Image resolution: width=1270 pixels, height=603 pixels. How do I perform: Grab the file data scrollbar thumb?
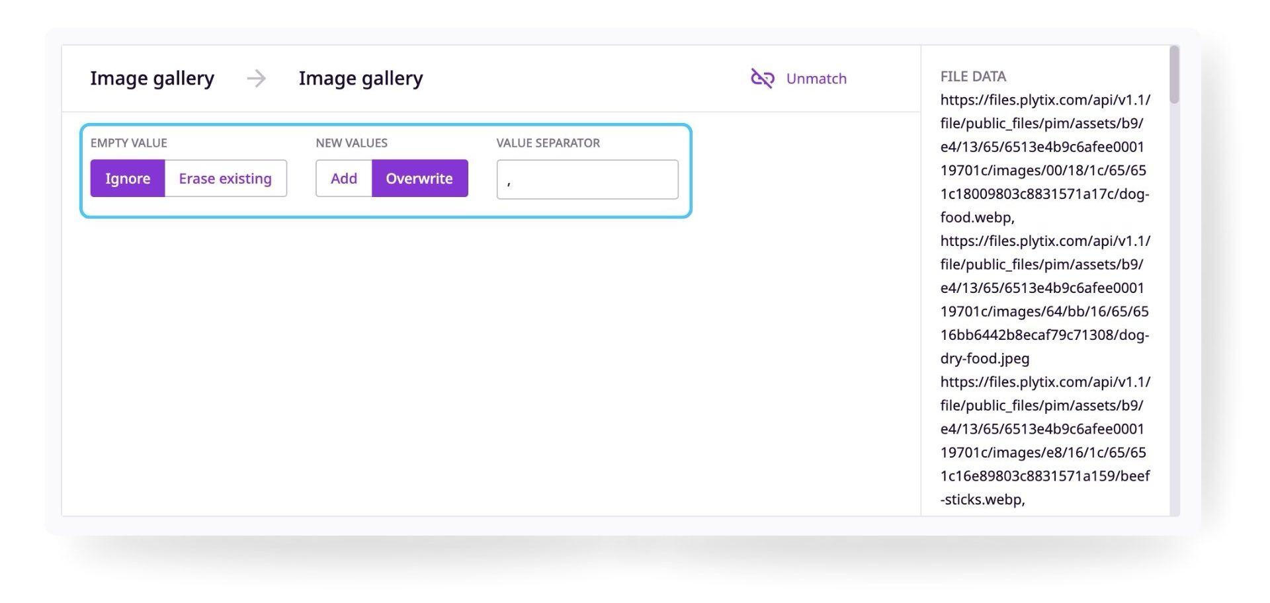[1174, 74]
